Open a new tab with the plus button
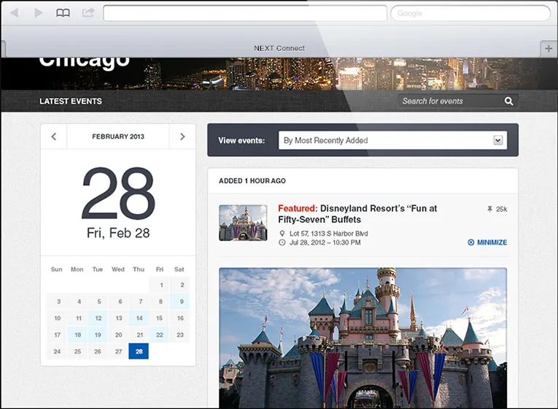This screenshot has width=558, height=409. 549,48
